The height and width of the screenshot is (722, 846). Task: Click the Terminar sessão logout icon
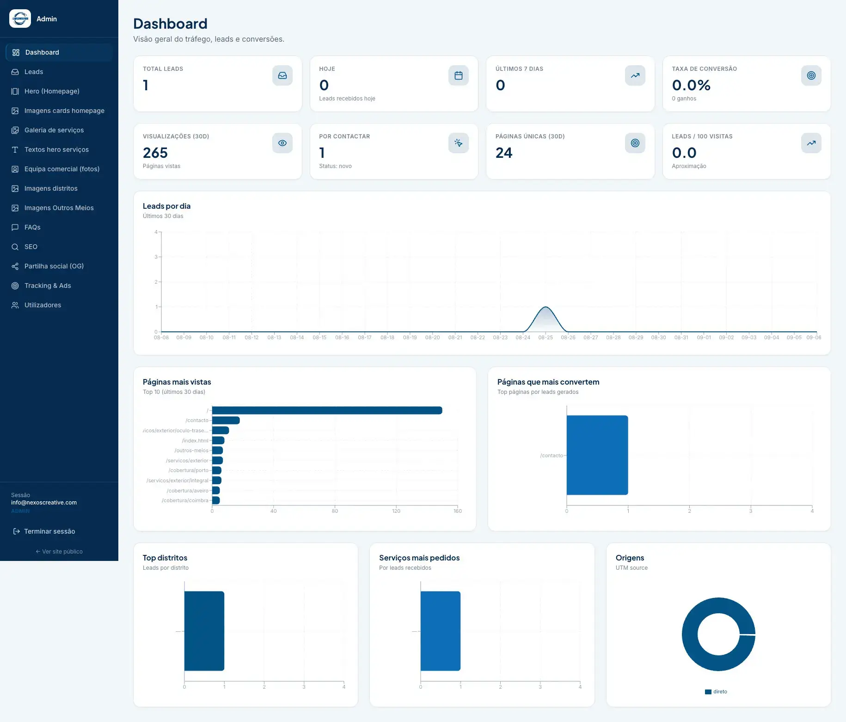coord(17,531)
